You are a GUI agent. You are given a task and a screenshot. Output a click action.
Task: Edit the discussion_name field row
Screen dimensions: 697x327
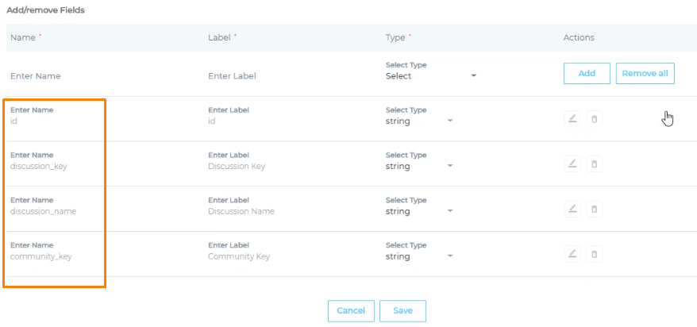point(572,209)
